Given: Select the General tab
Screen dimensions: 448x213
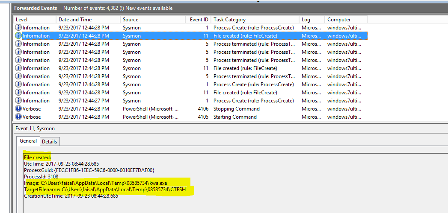Looking at the screenshot, I should (x=28, y=141).
